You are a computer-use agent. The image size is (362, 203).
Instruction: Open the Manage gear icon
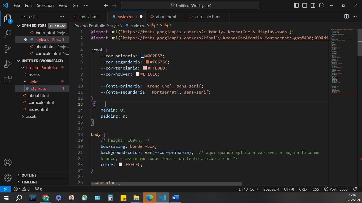tap(8, 178)
